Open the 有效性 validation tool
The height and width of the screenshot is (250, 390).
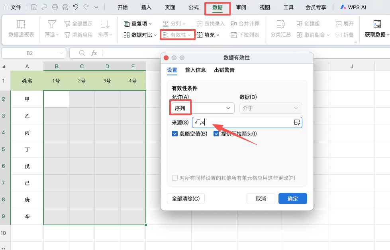point(177,35)
